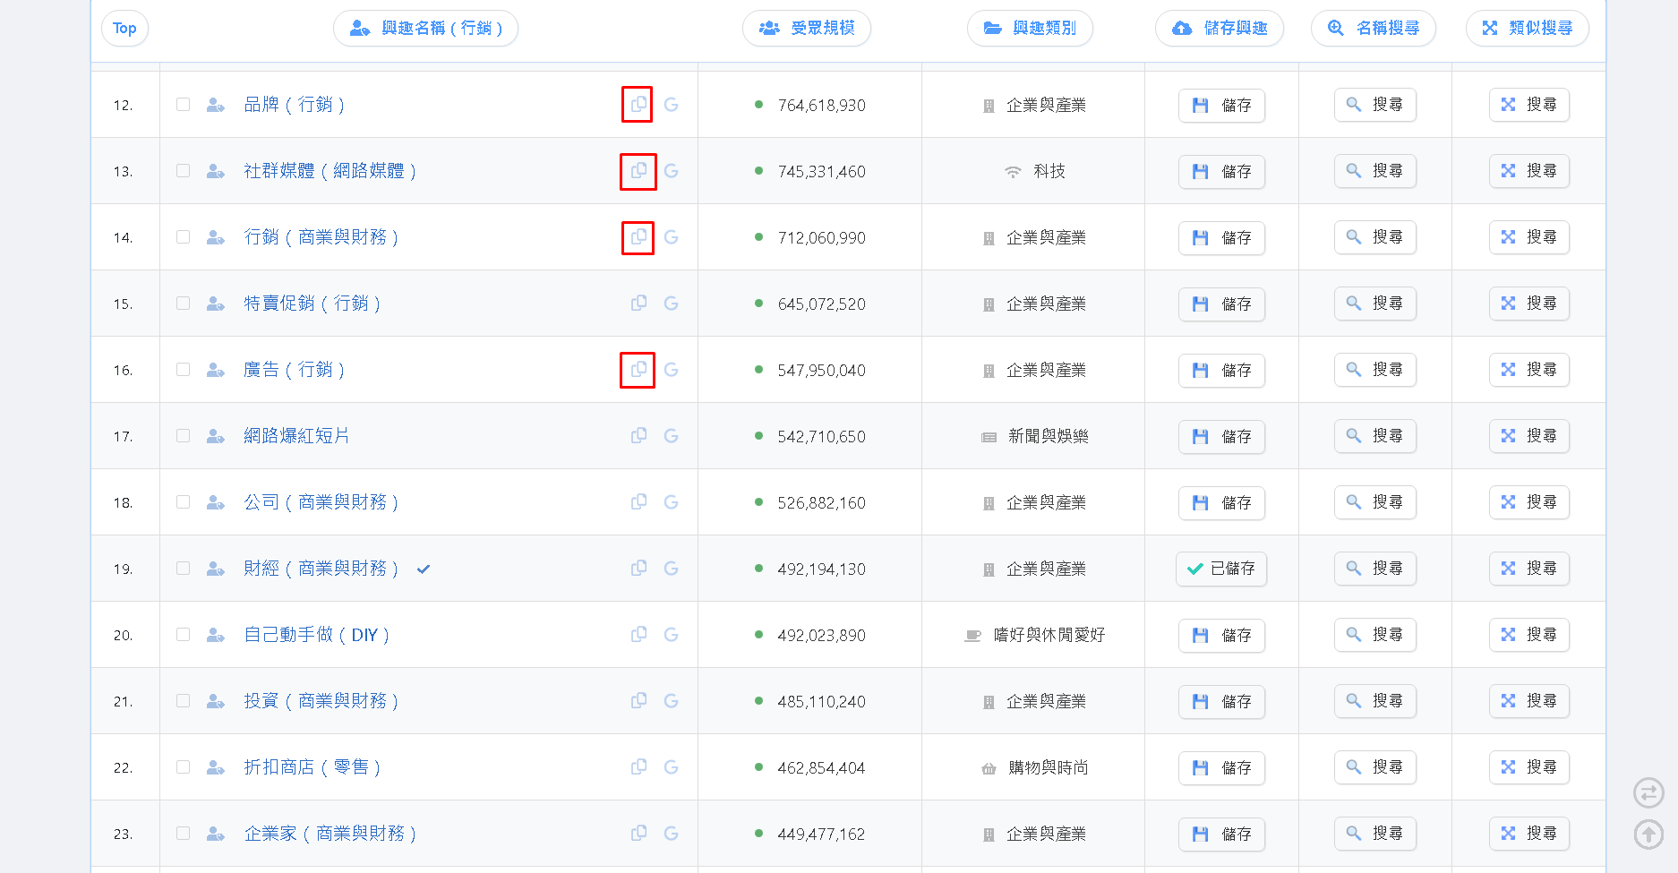
Task: Copy the 財經（商業與財務）interest name
Action: coord(638,569)
